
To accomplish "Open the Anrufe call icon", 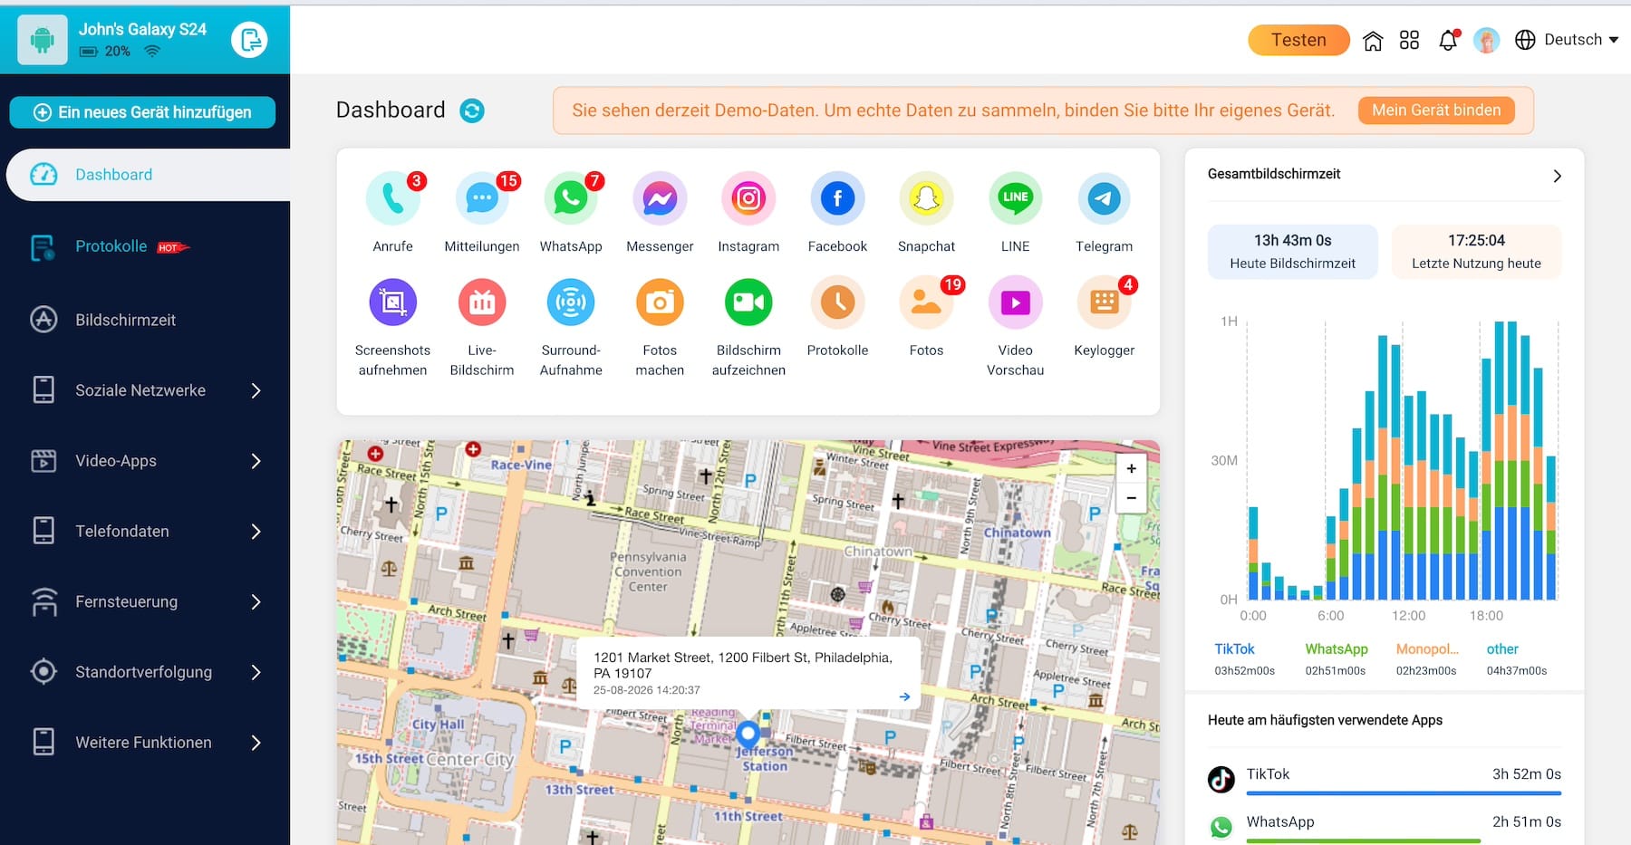I will click(392, 198).
